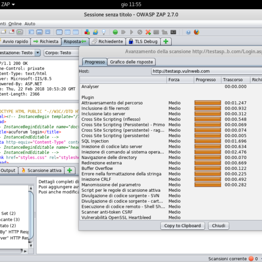Image resolution: width=262 pixels, height=262 pixels.
Task: Open the Firefox browser launch icon
Action: pyautogui.click(x=196, y=32)
